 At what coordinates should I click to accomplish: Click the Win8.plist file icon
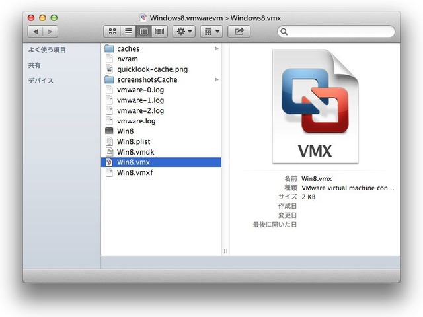[x=109, y=141]
